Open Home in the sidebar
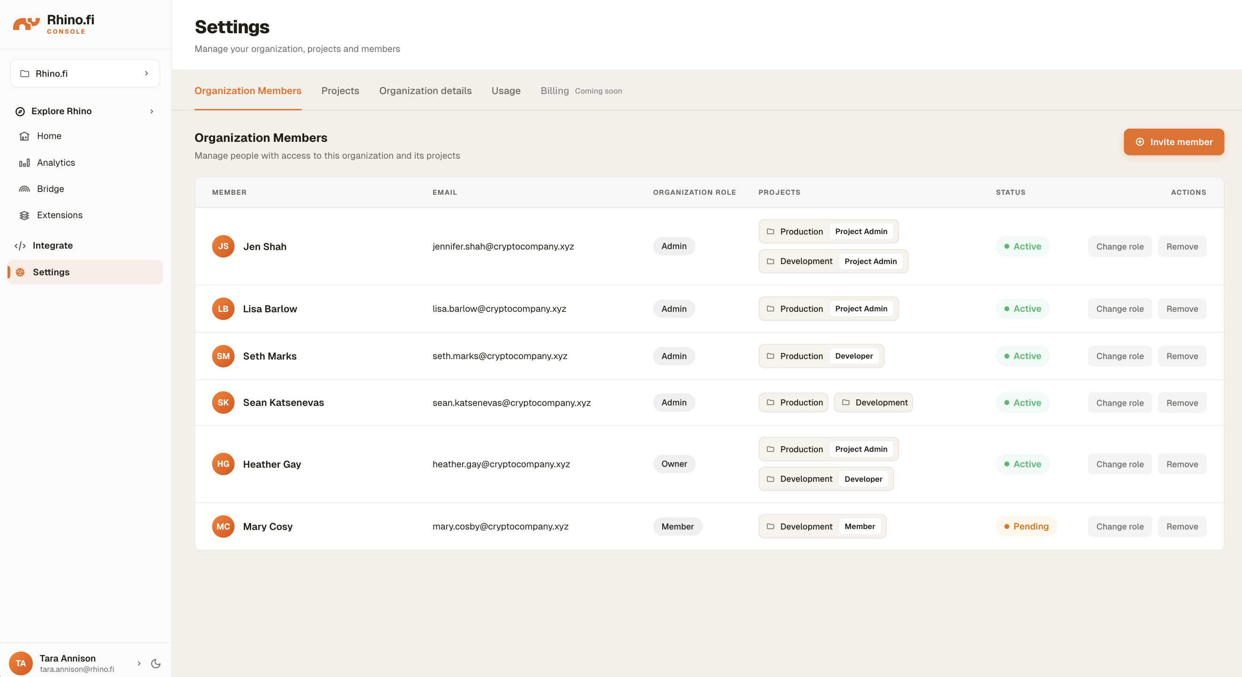Image resolution: width=1242 pixels, height=677 pixels. coord(85,136)
